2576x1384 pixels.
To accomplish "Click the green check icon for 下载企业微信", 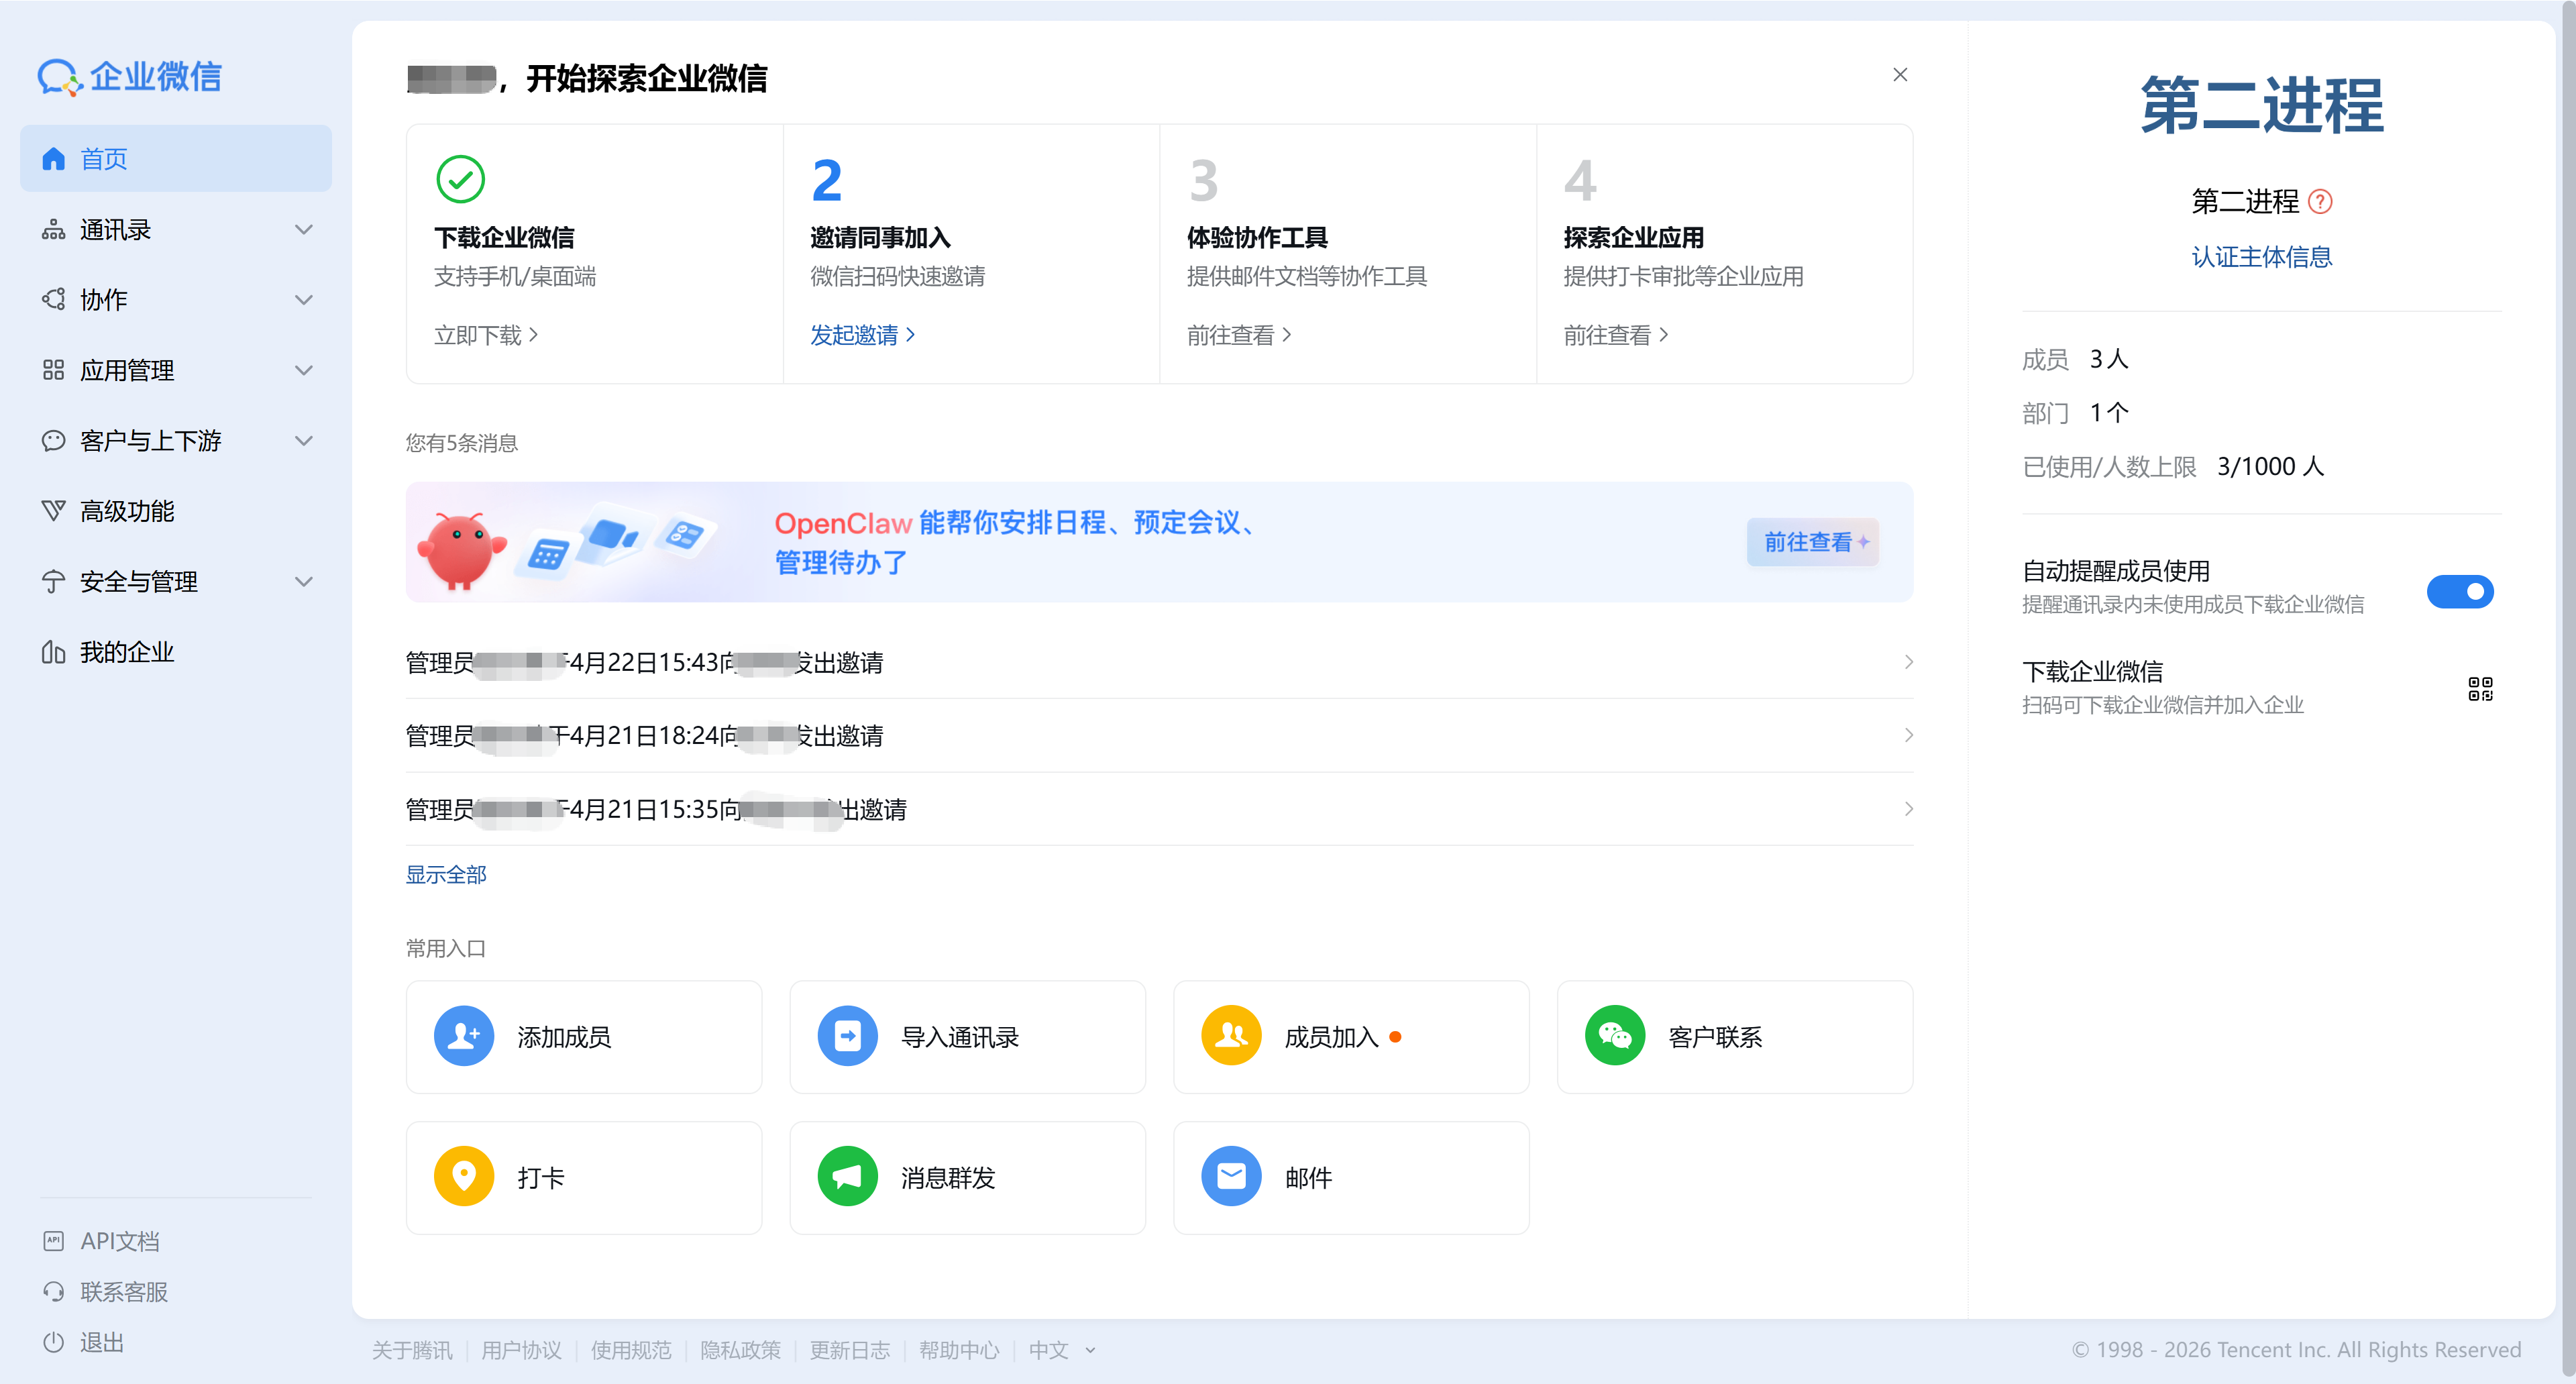I will (460, 180).
